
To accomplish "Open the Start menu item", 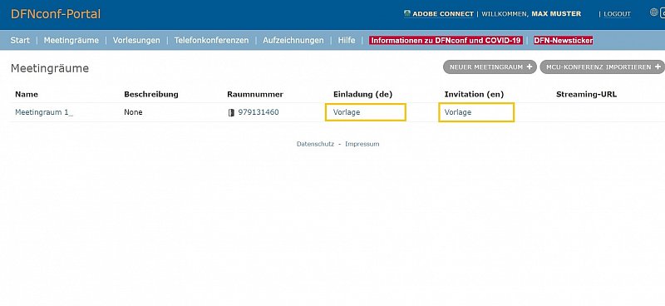I will (20, 40).
